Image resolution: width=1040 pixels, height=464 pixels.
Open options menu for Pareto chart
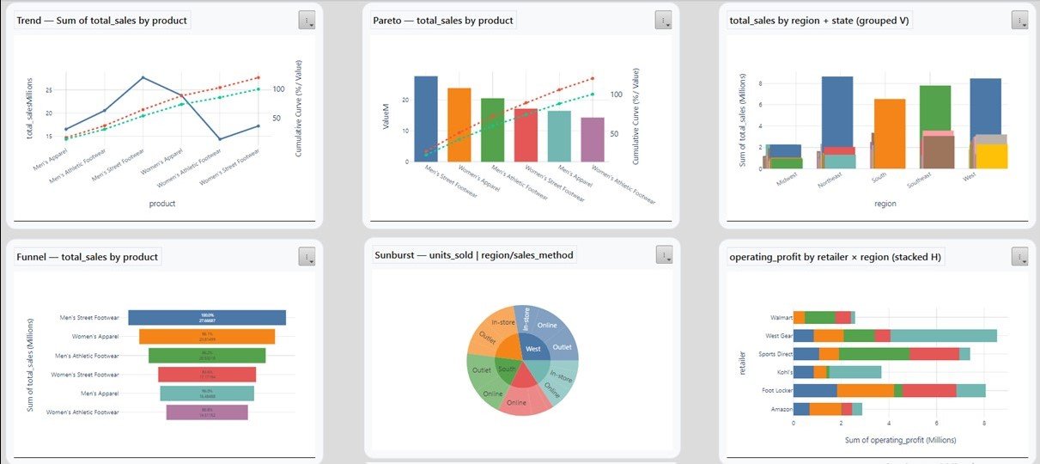[663, 21]
